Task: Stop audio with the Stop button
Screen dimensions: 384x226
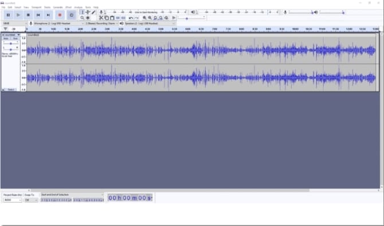Action: (28, 15)
